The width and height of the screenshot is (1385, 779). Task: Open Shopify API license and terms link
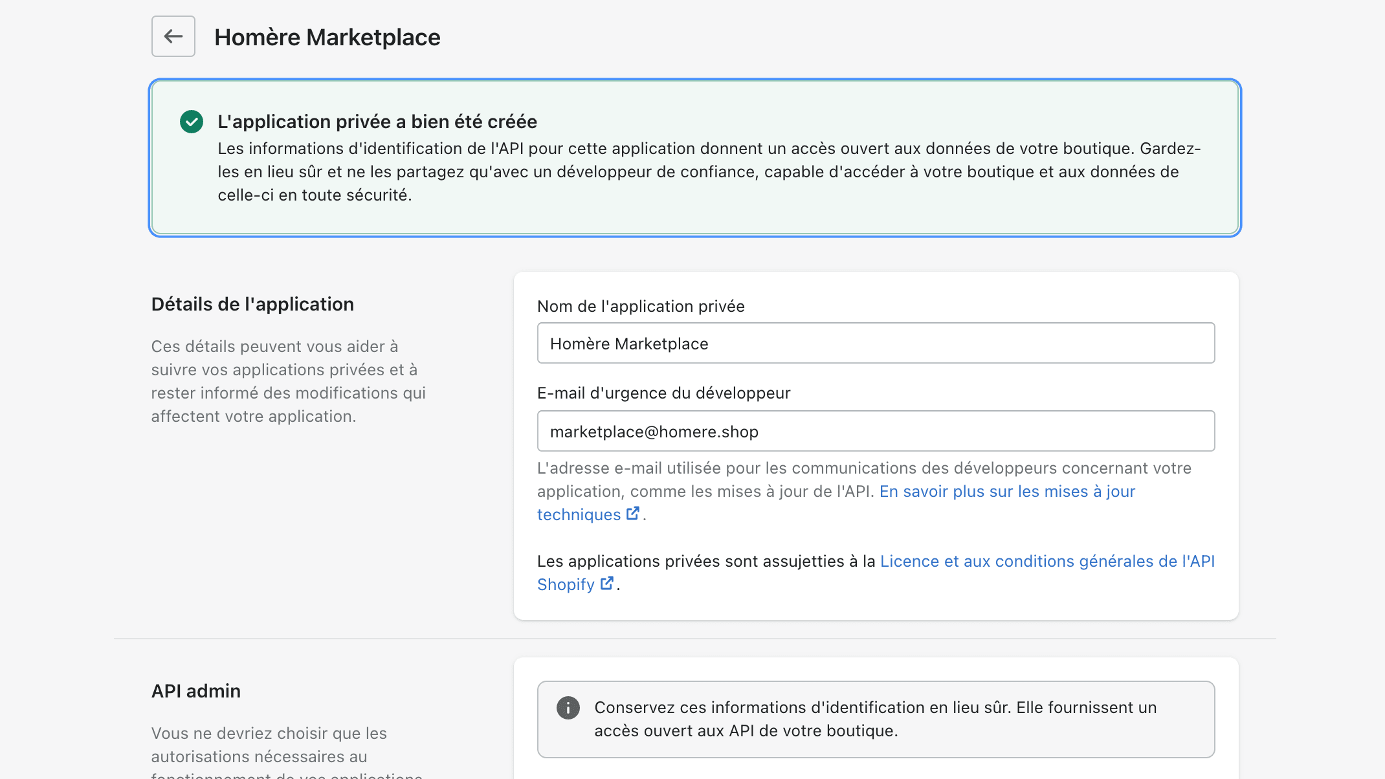[1047, 562]
